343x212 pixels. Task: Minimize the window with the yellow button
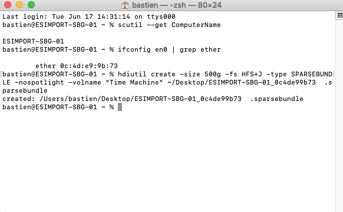[19, 5]
